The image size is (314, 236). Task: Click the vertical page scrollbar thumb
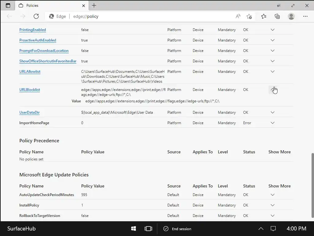(x=312, y=185)
